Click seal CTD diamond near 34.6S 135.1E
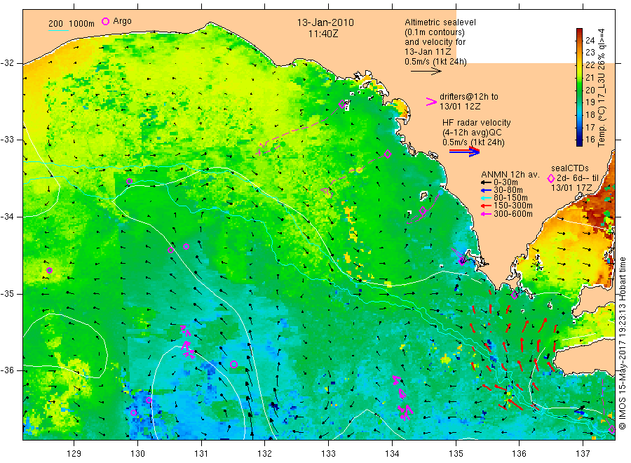Screen dimensions: 631x463 [461, 262]
